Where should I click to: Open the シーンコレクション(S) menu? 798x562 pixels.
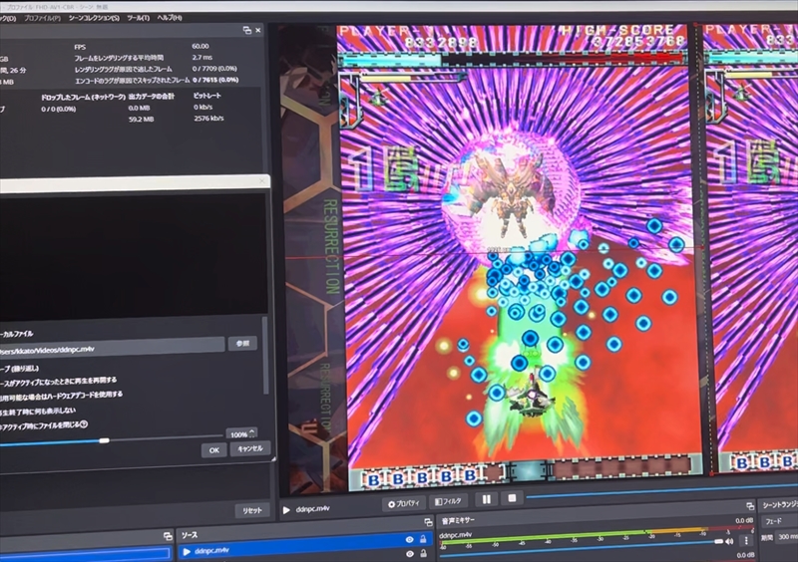(94, 18)
